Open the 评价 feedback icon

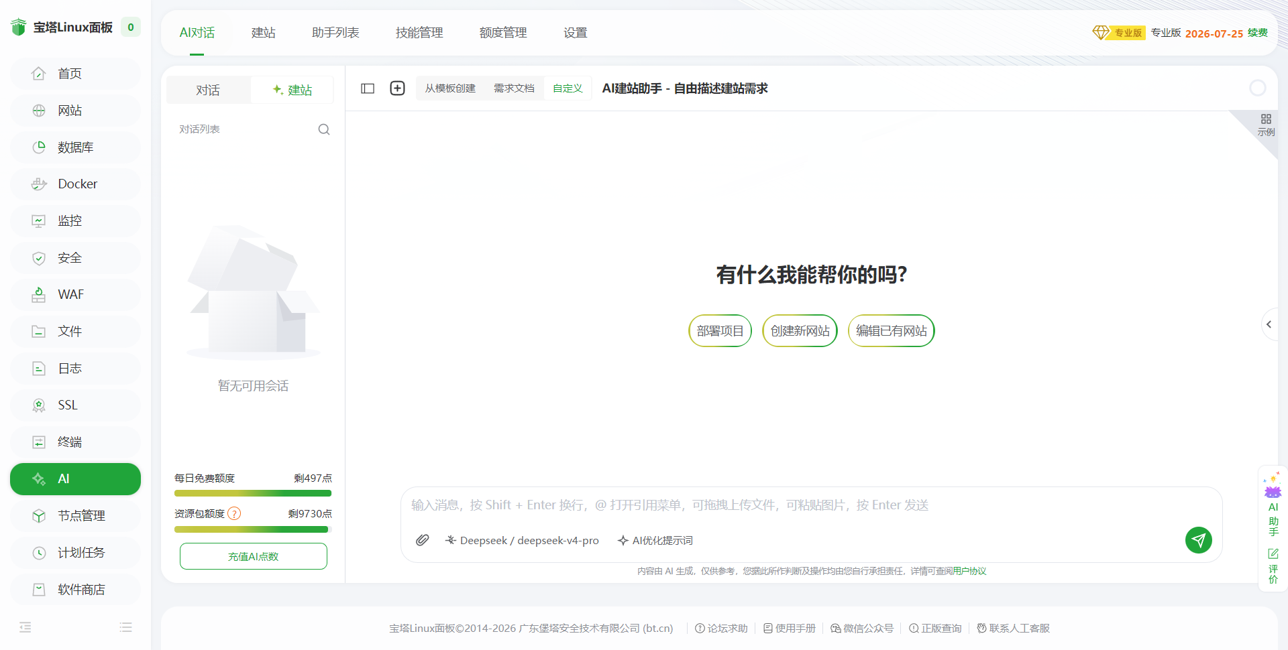tap(1273, 566)
